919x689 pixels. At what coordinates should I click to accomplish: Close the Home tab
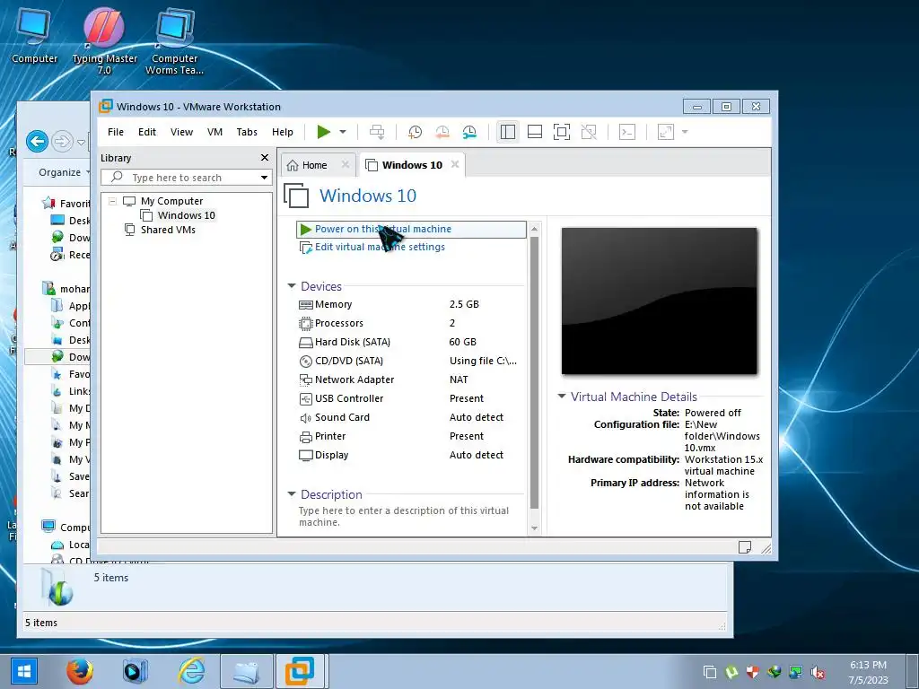(x=346, y=165)
